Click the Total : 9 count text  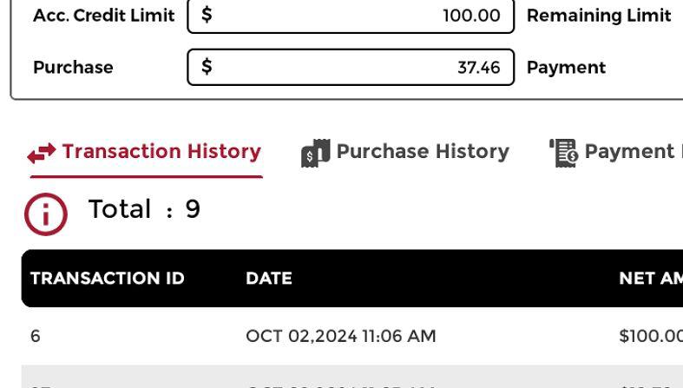pyautogui.click(x=144, y=209)
